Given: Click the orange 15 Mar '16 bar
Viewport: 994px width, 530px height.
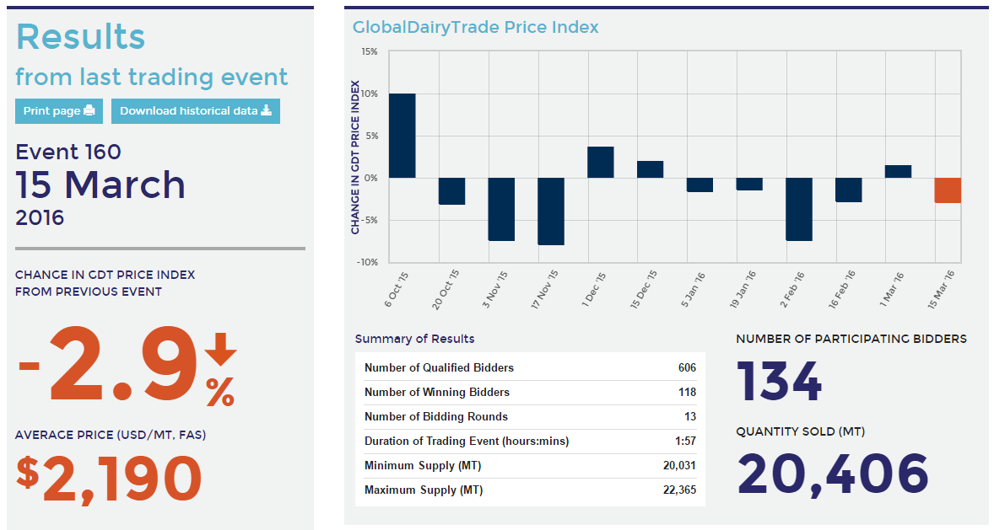Looking at the screenshot, I should pyautogui.click(x=948, y=190).
